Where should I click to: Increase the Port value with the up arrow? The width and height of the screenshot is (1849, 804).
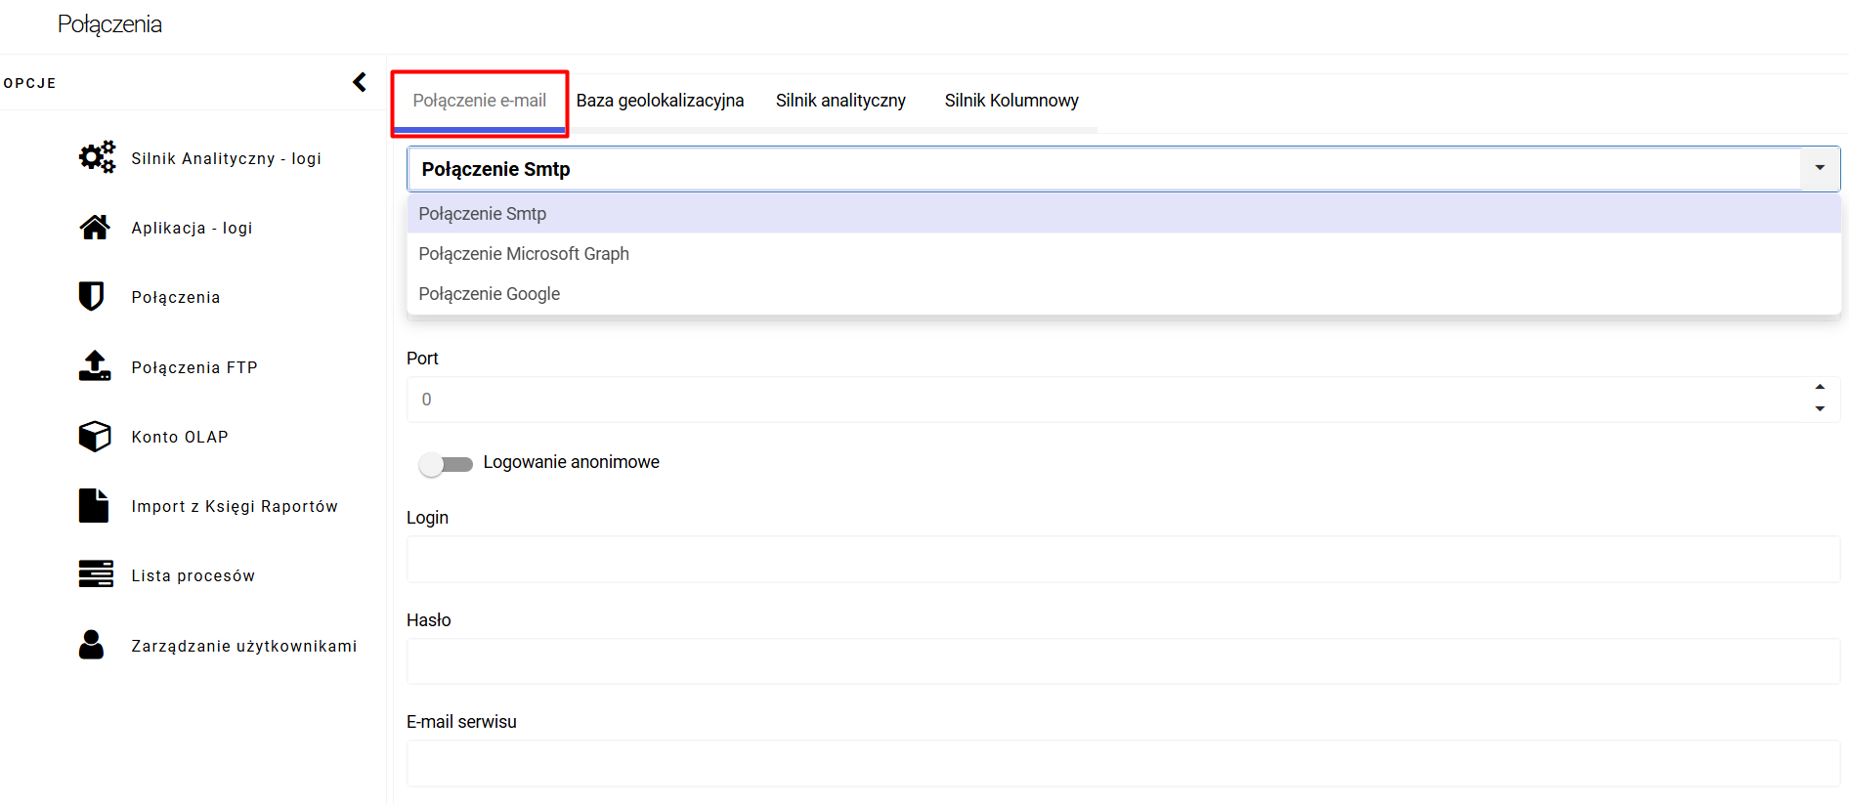pyautogui.click(x=1820, y=387)
